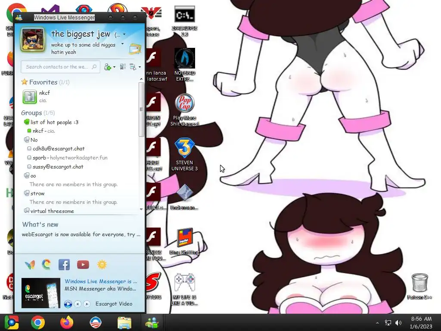
Task: Click the play button under the video
Action: (68, 304)
